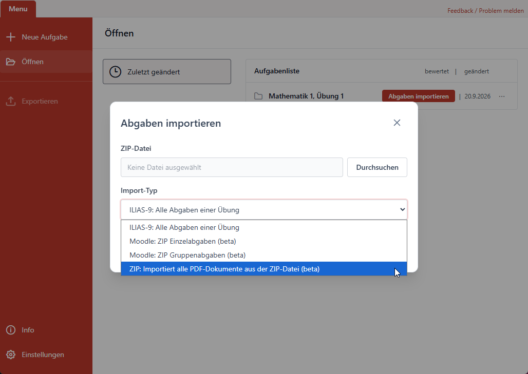Click the Einstellungen gear icon
Viewport: 528px width, 374px height.
click(11, 355)
